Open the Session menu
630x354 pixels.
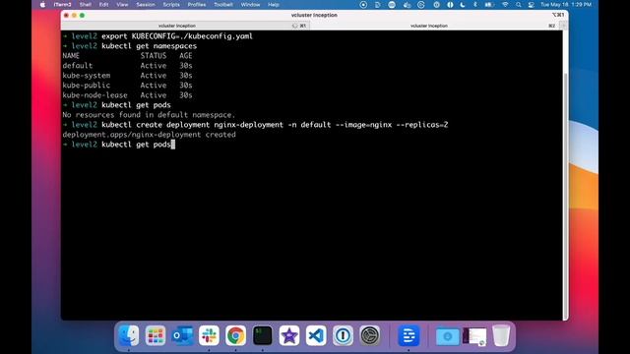[x=146, y=5]
